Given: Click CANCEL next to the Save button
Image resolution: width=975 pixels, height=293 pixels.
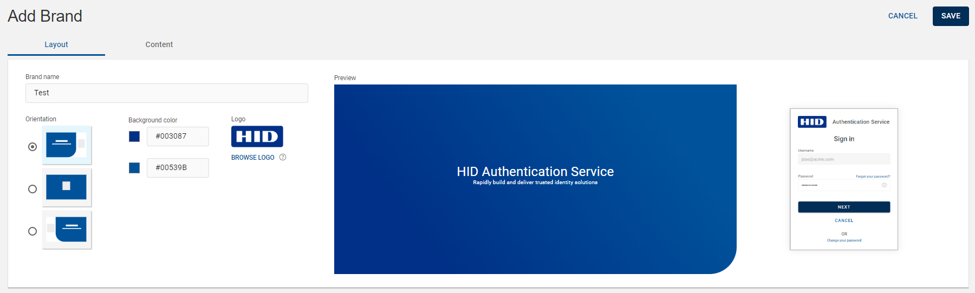Looking at the screenshot, I should (x=902, y=16).
